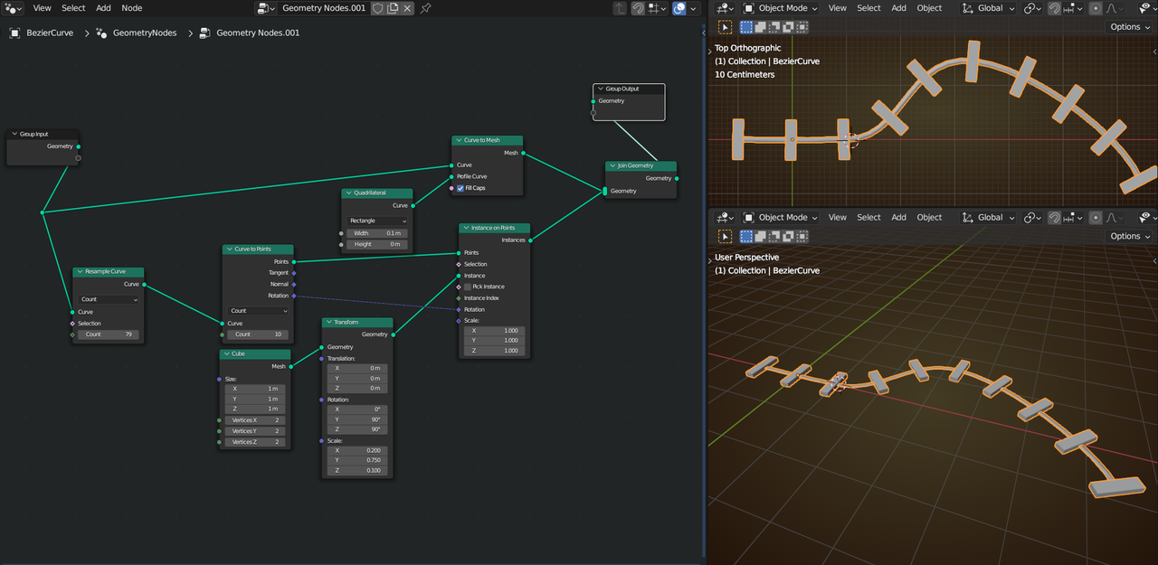The width and height of the screenshot is (1158, 565).
Task: Toggle snapping in the node editor header
Action: 638,8
